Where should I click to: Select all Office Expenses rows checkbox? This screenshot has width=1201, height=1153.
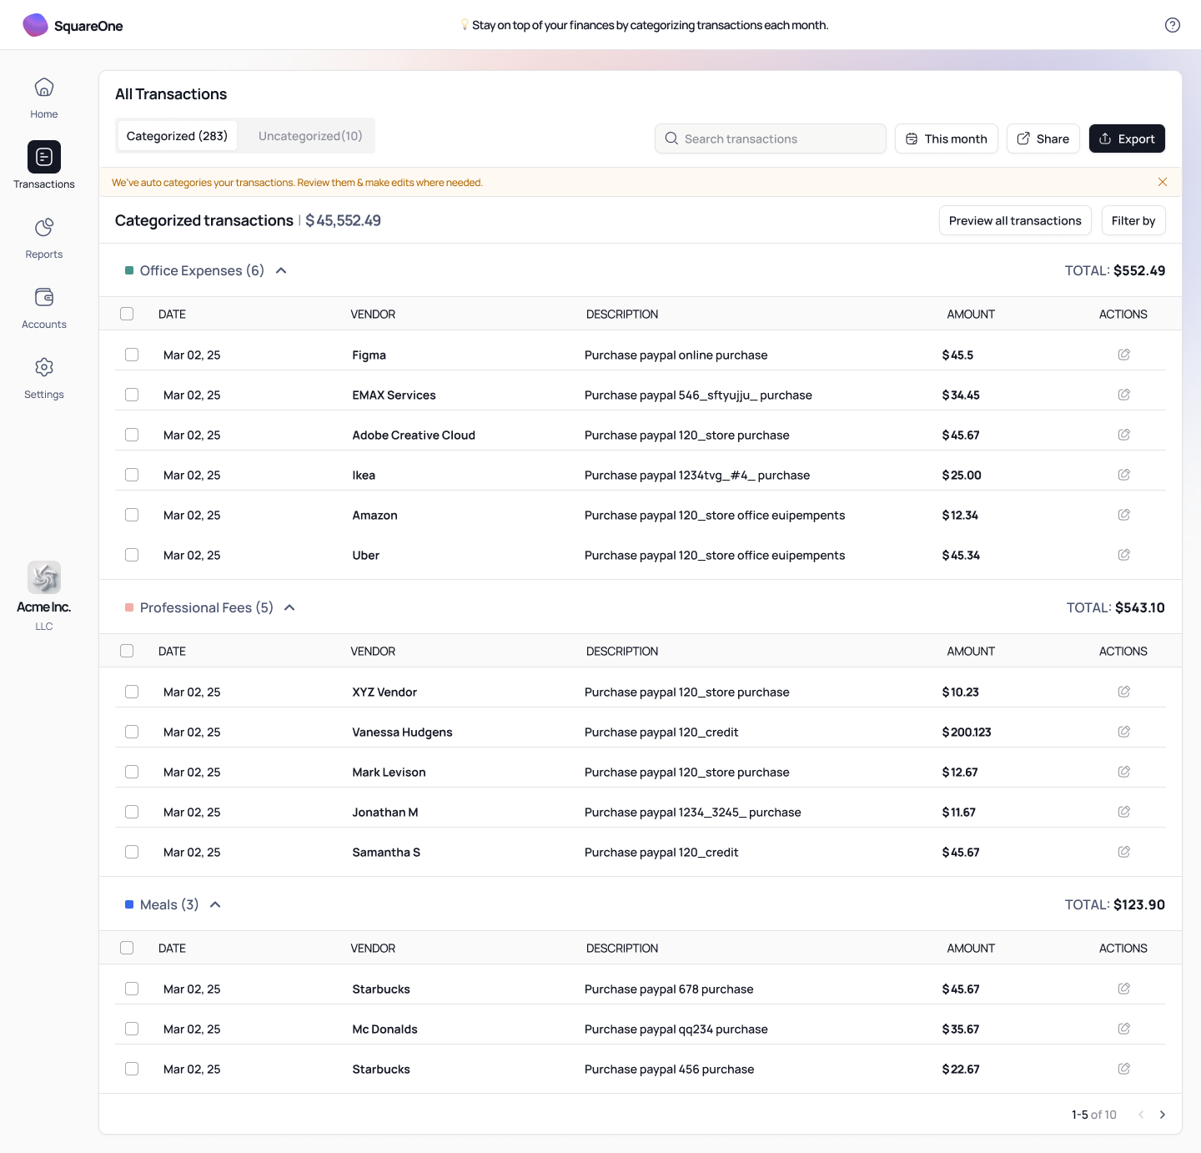127,314
